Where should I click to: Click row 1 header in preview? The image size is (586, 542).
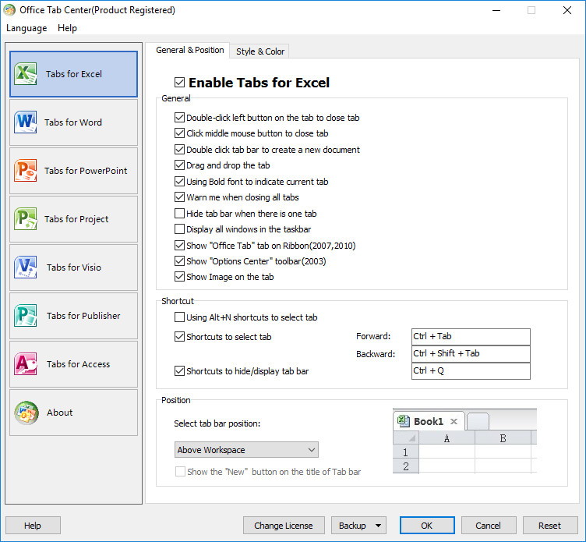click(406, 452)
